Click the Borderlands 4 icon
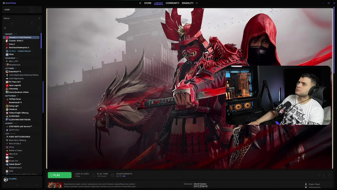Viewport: 337px width, 190px height. [7, 103]
